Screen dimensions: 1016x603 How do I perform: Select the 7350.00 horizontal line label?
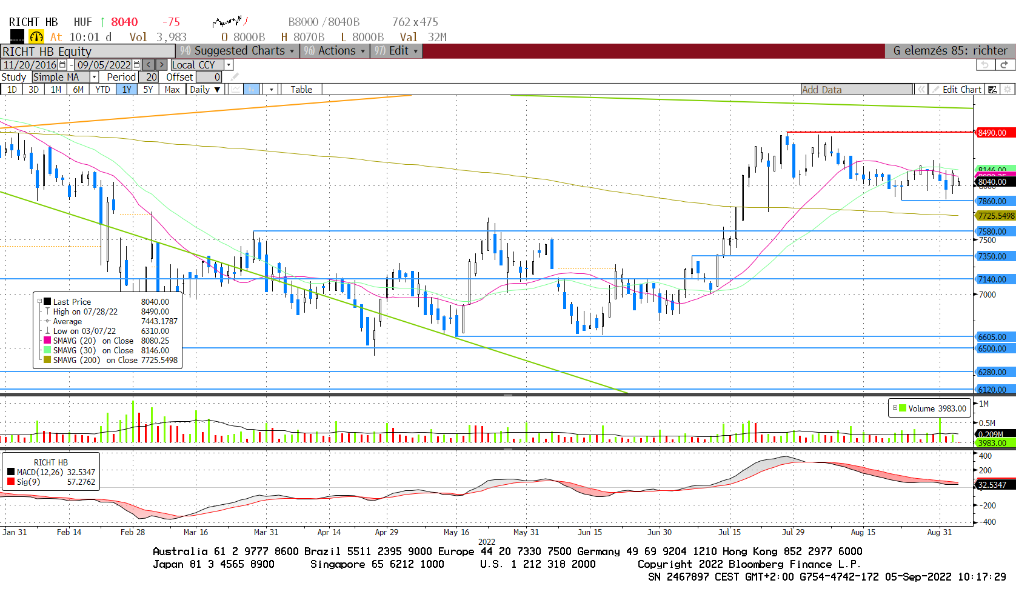[x=995, y=256]
